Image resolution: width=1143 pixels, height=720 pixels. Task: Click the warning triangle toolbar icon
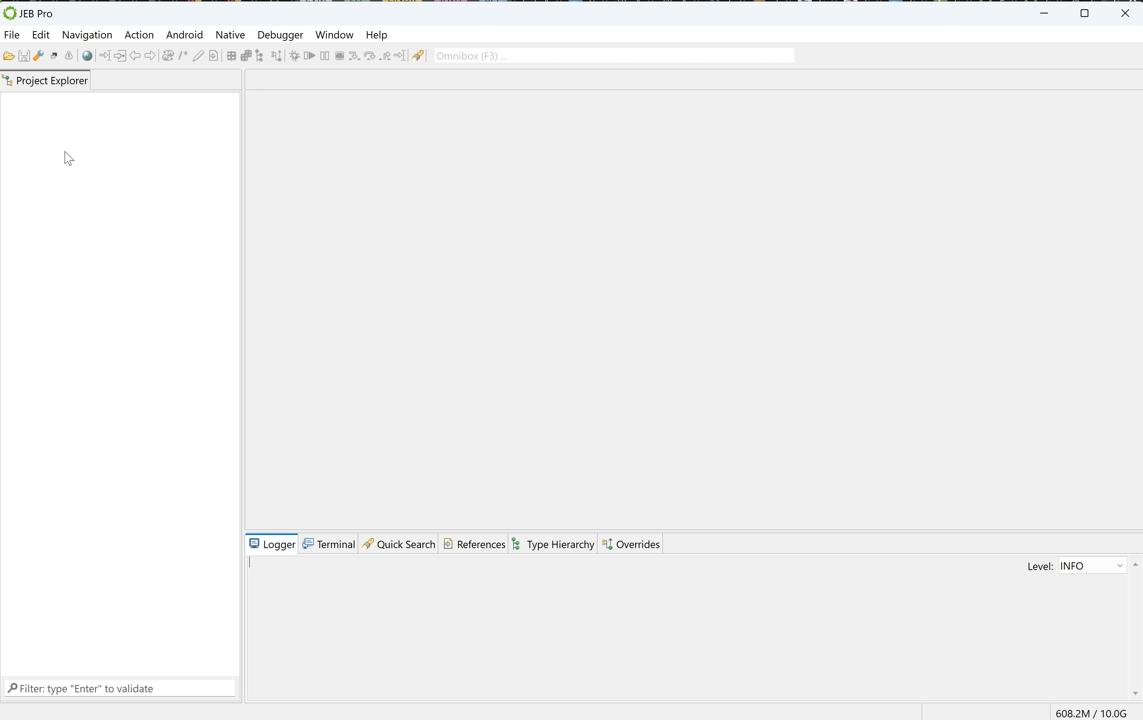point(69,56)
